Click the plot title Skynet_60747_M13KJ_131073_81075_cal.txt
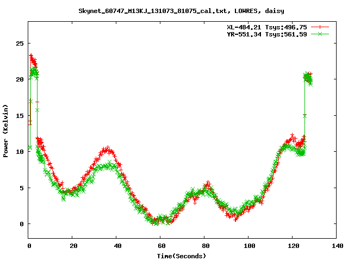Screen dimensions: 348x261 tap(153, 11)
